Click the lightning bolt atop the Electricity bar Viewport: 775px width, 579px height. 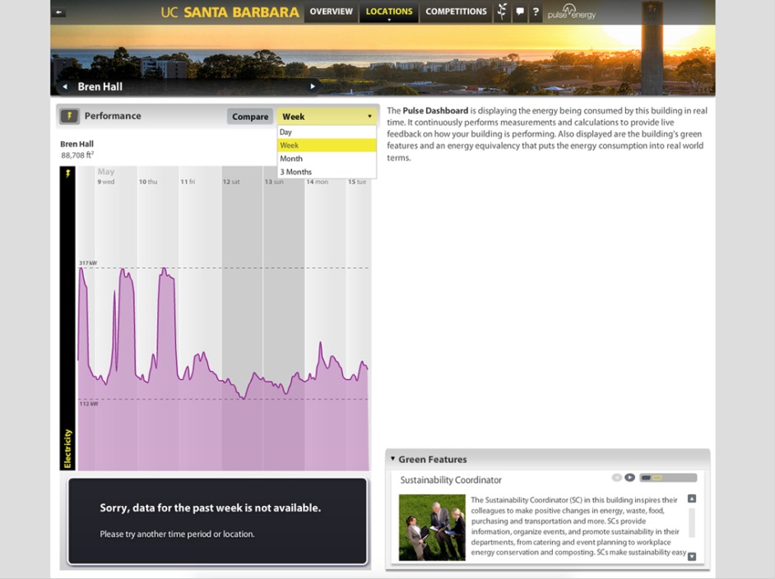[x=67, y=174]
